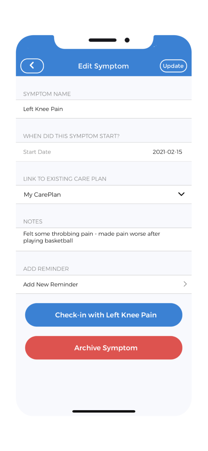Open the Link to Existing Care Plan selector
This screenshot has height=451, width=208.
[x=103, y=194]
